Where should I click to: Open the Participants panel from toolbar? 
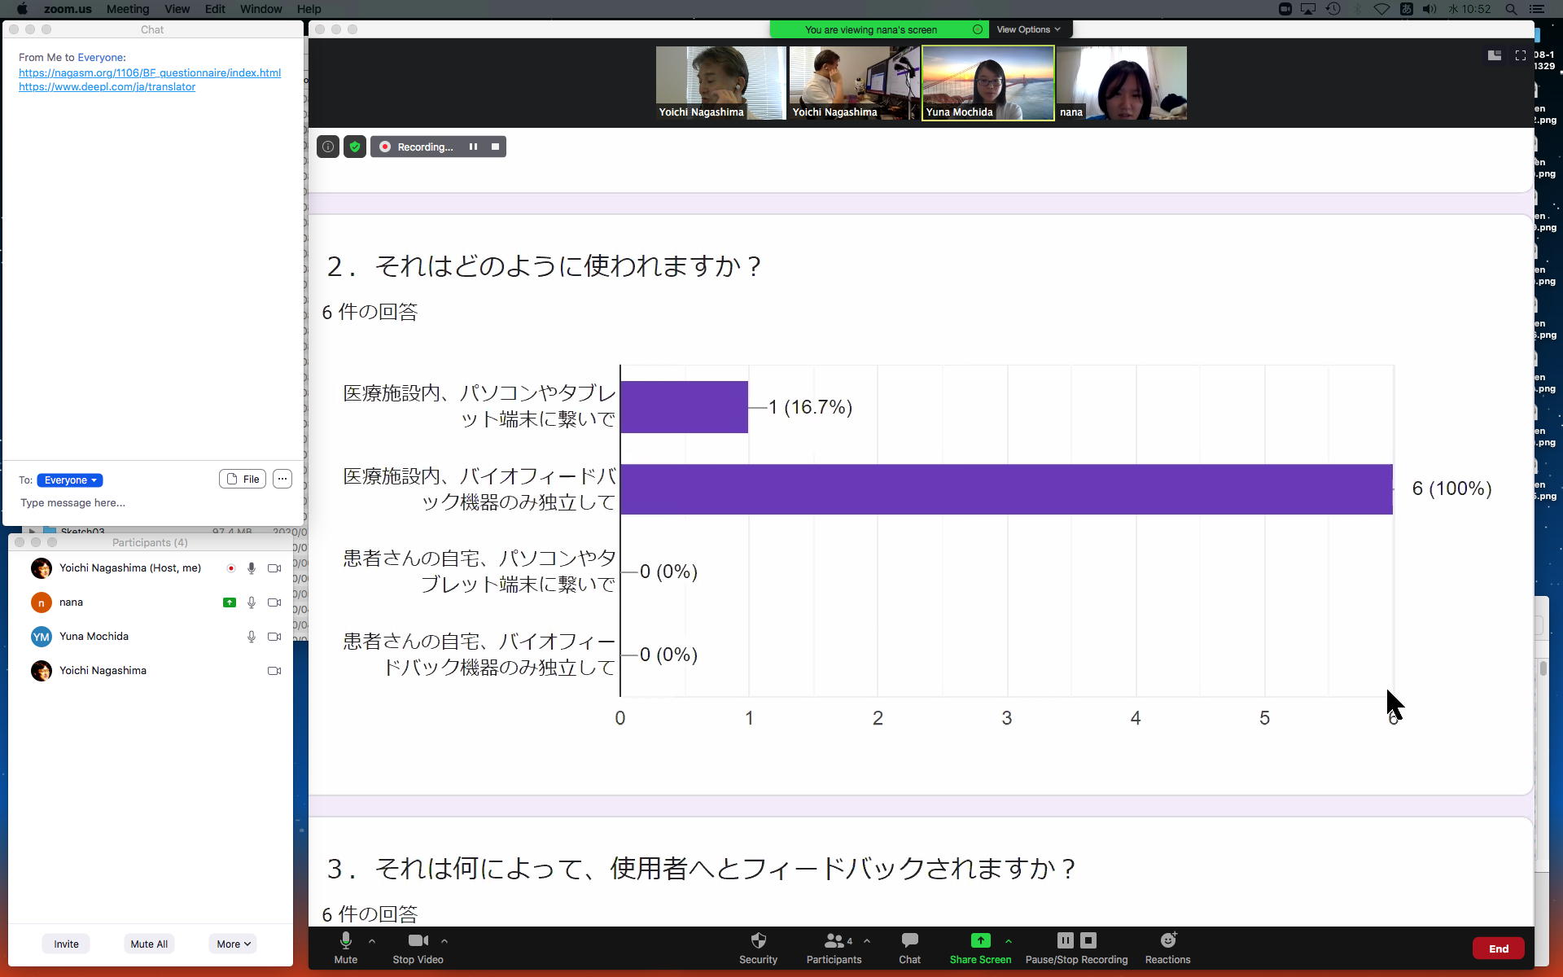click(834, 948)
